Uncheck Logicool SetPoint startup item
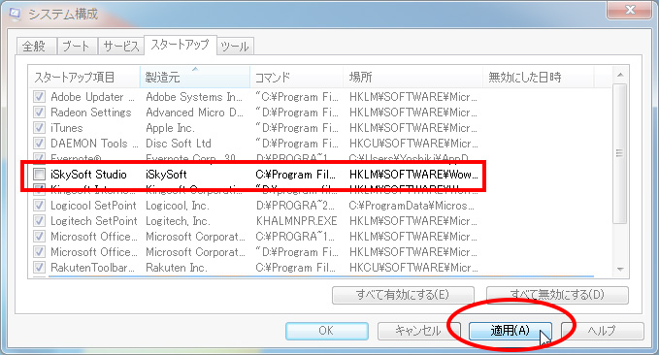The width and height of the screenshot is (659, 355). (x=39, y=206)
